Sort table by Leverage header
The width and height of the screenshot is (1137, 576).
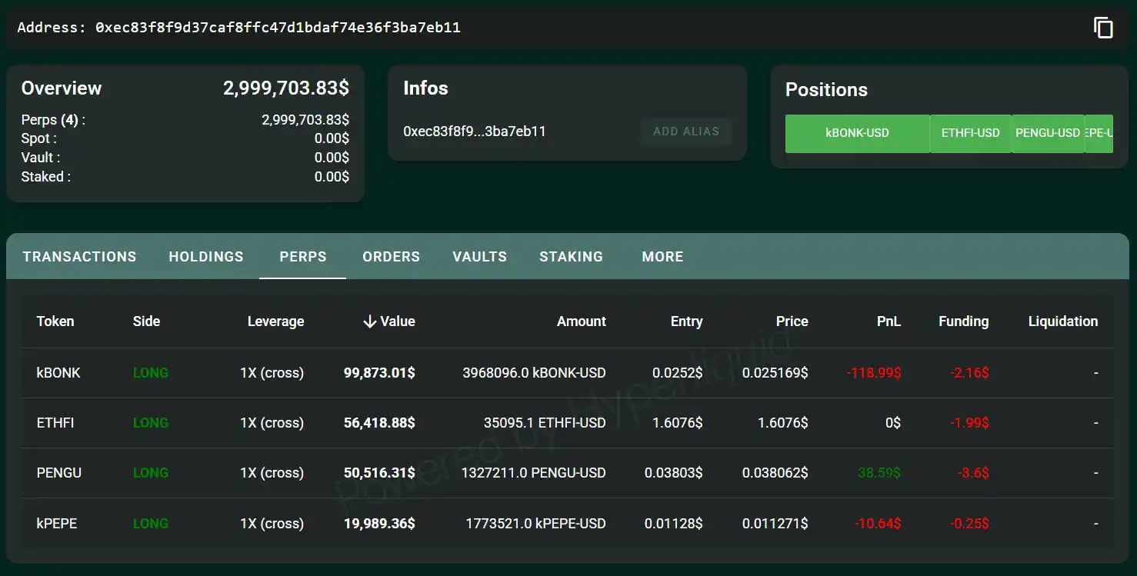(275, 321)
